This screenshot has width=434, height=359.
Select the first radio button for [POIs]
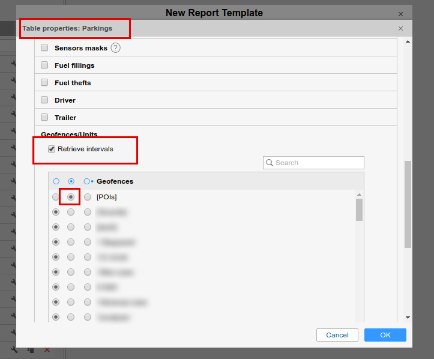(x=56, y=197)
